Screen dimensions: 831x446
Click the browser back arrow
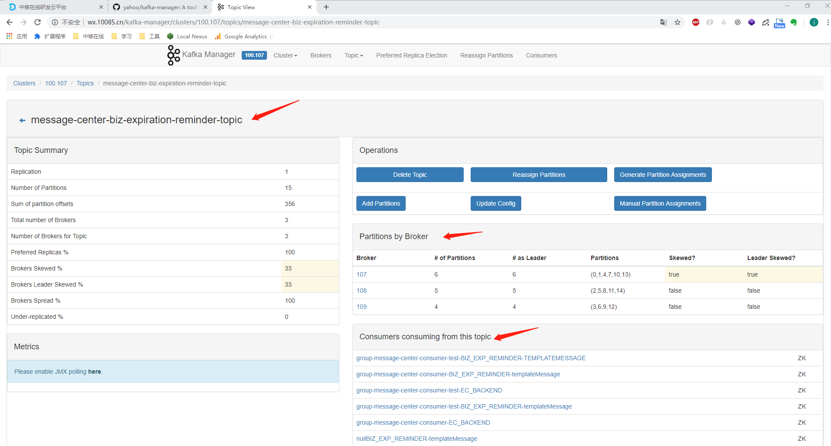[10, 22]
